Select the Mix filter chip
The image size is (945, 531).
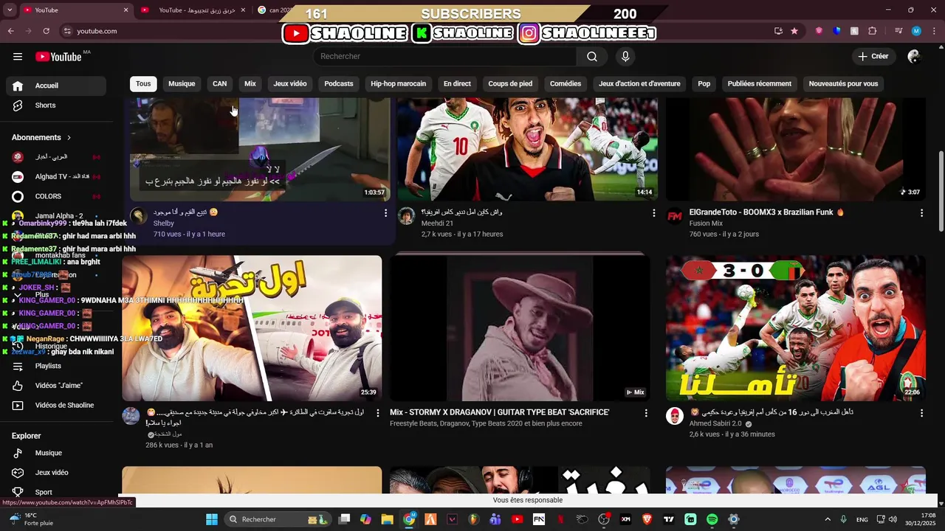(250, 84)
